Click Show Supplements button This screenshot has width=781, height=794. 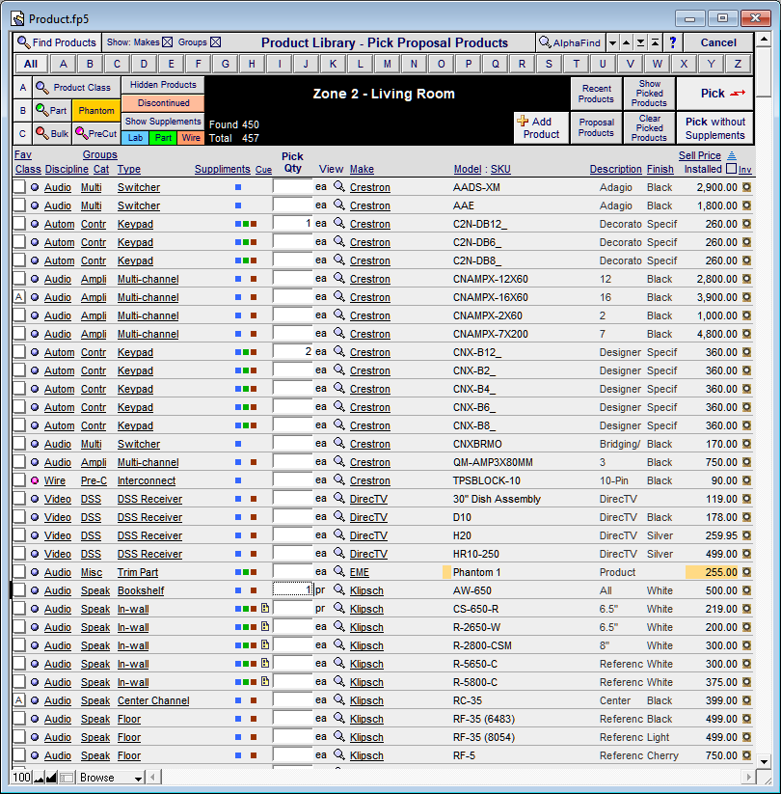pos(163,121)
